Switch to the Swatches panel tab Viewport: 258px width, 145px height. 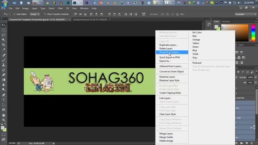point(226,21)
